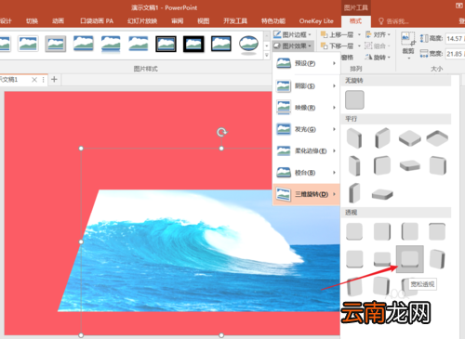
Task: Expand the full picture styles gallery
Action: coord(267,56)
